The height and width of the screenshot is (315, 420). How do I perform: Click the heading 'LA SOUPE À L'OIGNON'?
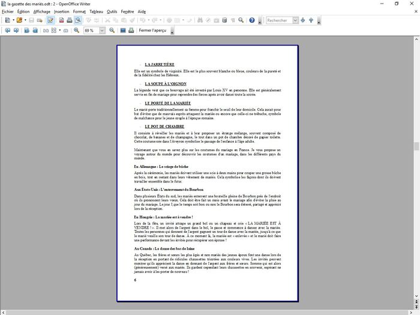pyautogui.click(x=166, y=84)
